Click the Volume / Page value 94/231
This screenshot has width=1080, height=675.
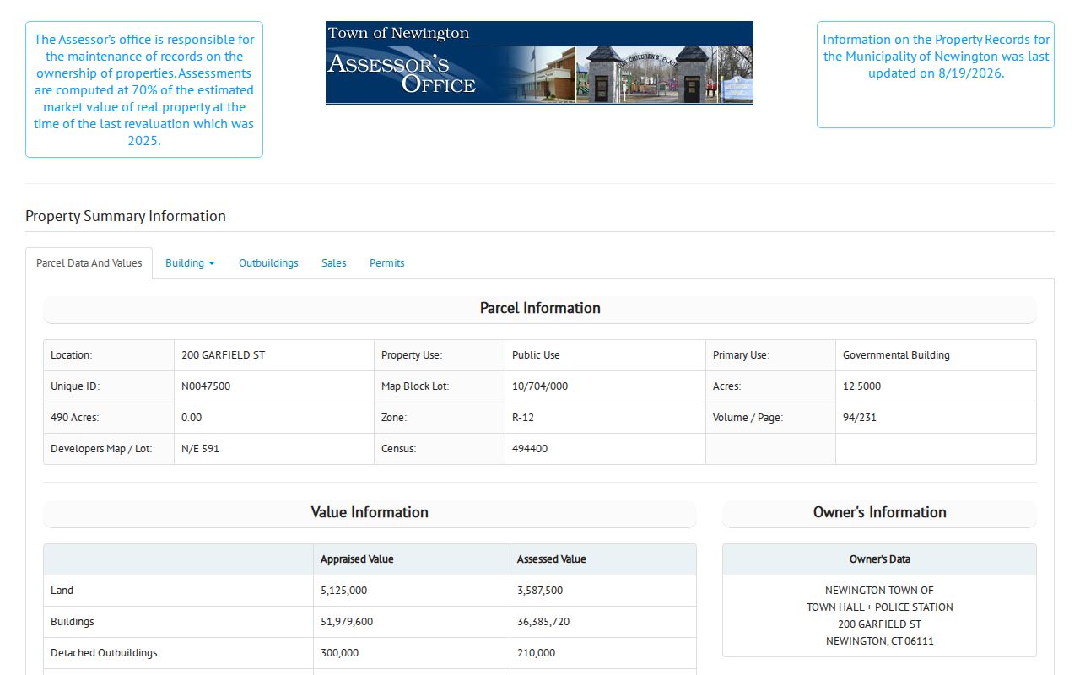click(x=860, y=418)
